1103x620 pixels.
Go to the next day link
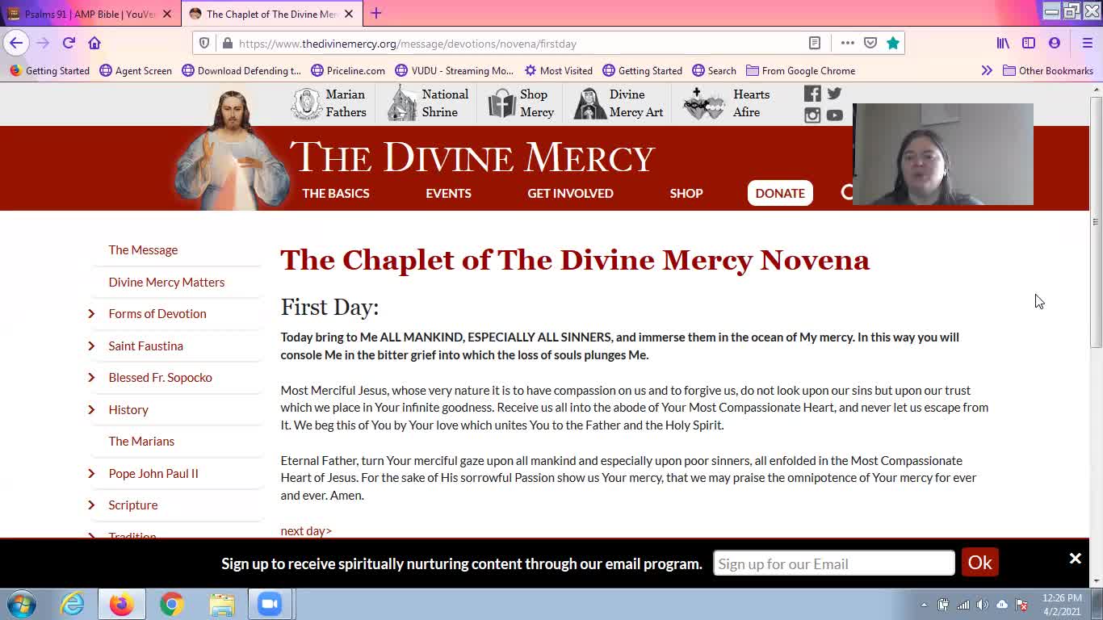pos(306,530)
